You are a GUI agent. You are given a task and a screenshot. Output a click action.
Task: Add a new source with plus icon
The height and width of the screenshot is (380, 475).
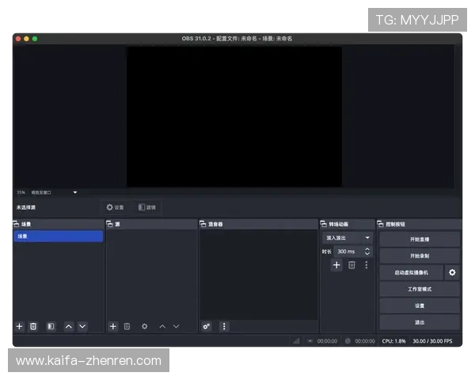(113, 326)
